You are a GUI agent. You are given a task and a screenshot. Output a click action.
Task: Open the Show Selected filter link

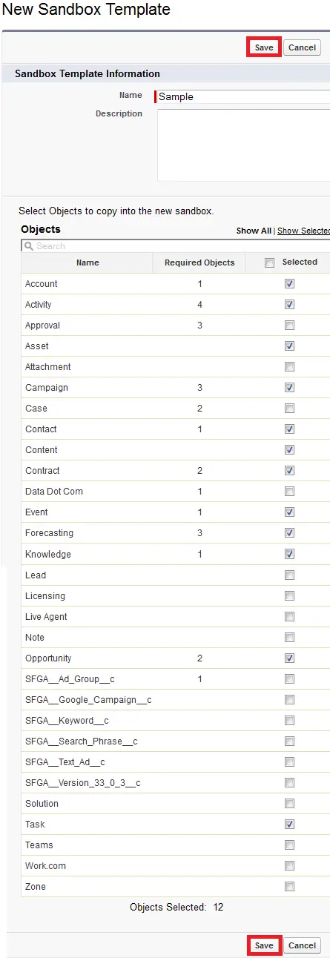[x=303, y=231]
